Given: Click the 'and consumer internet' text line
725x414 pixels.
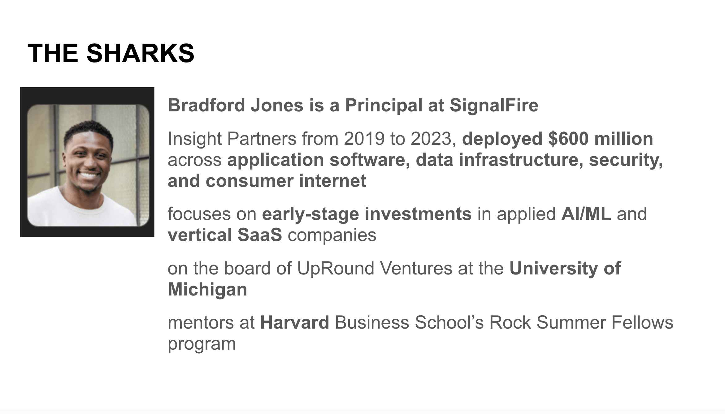Looking at the screenshot, I should pyautogui.click(x=267, y=181).
